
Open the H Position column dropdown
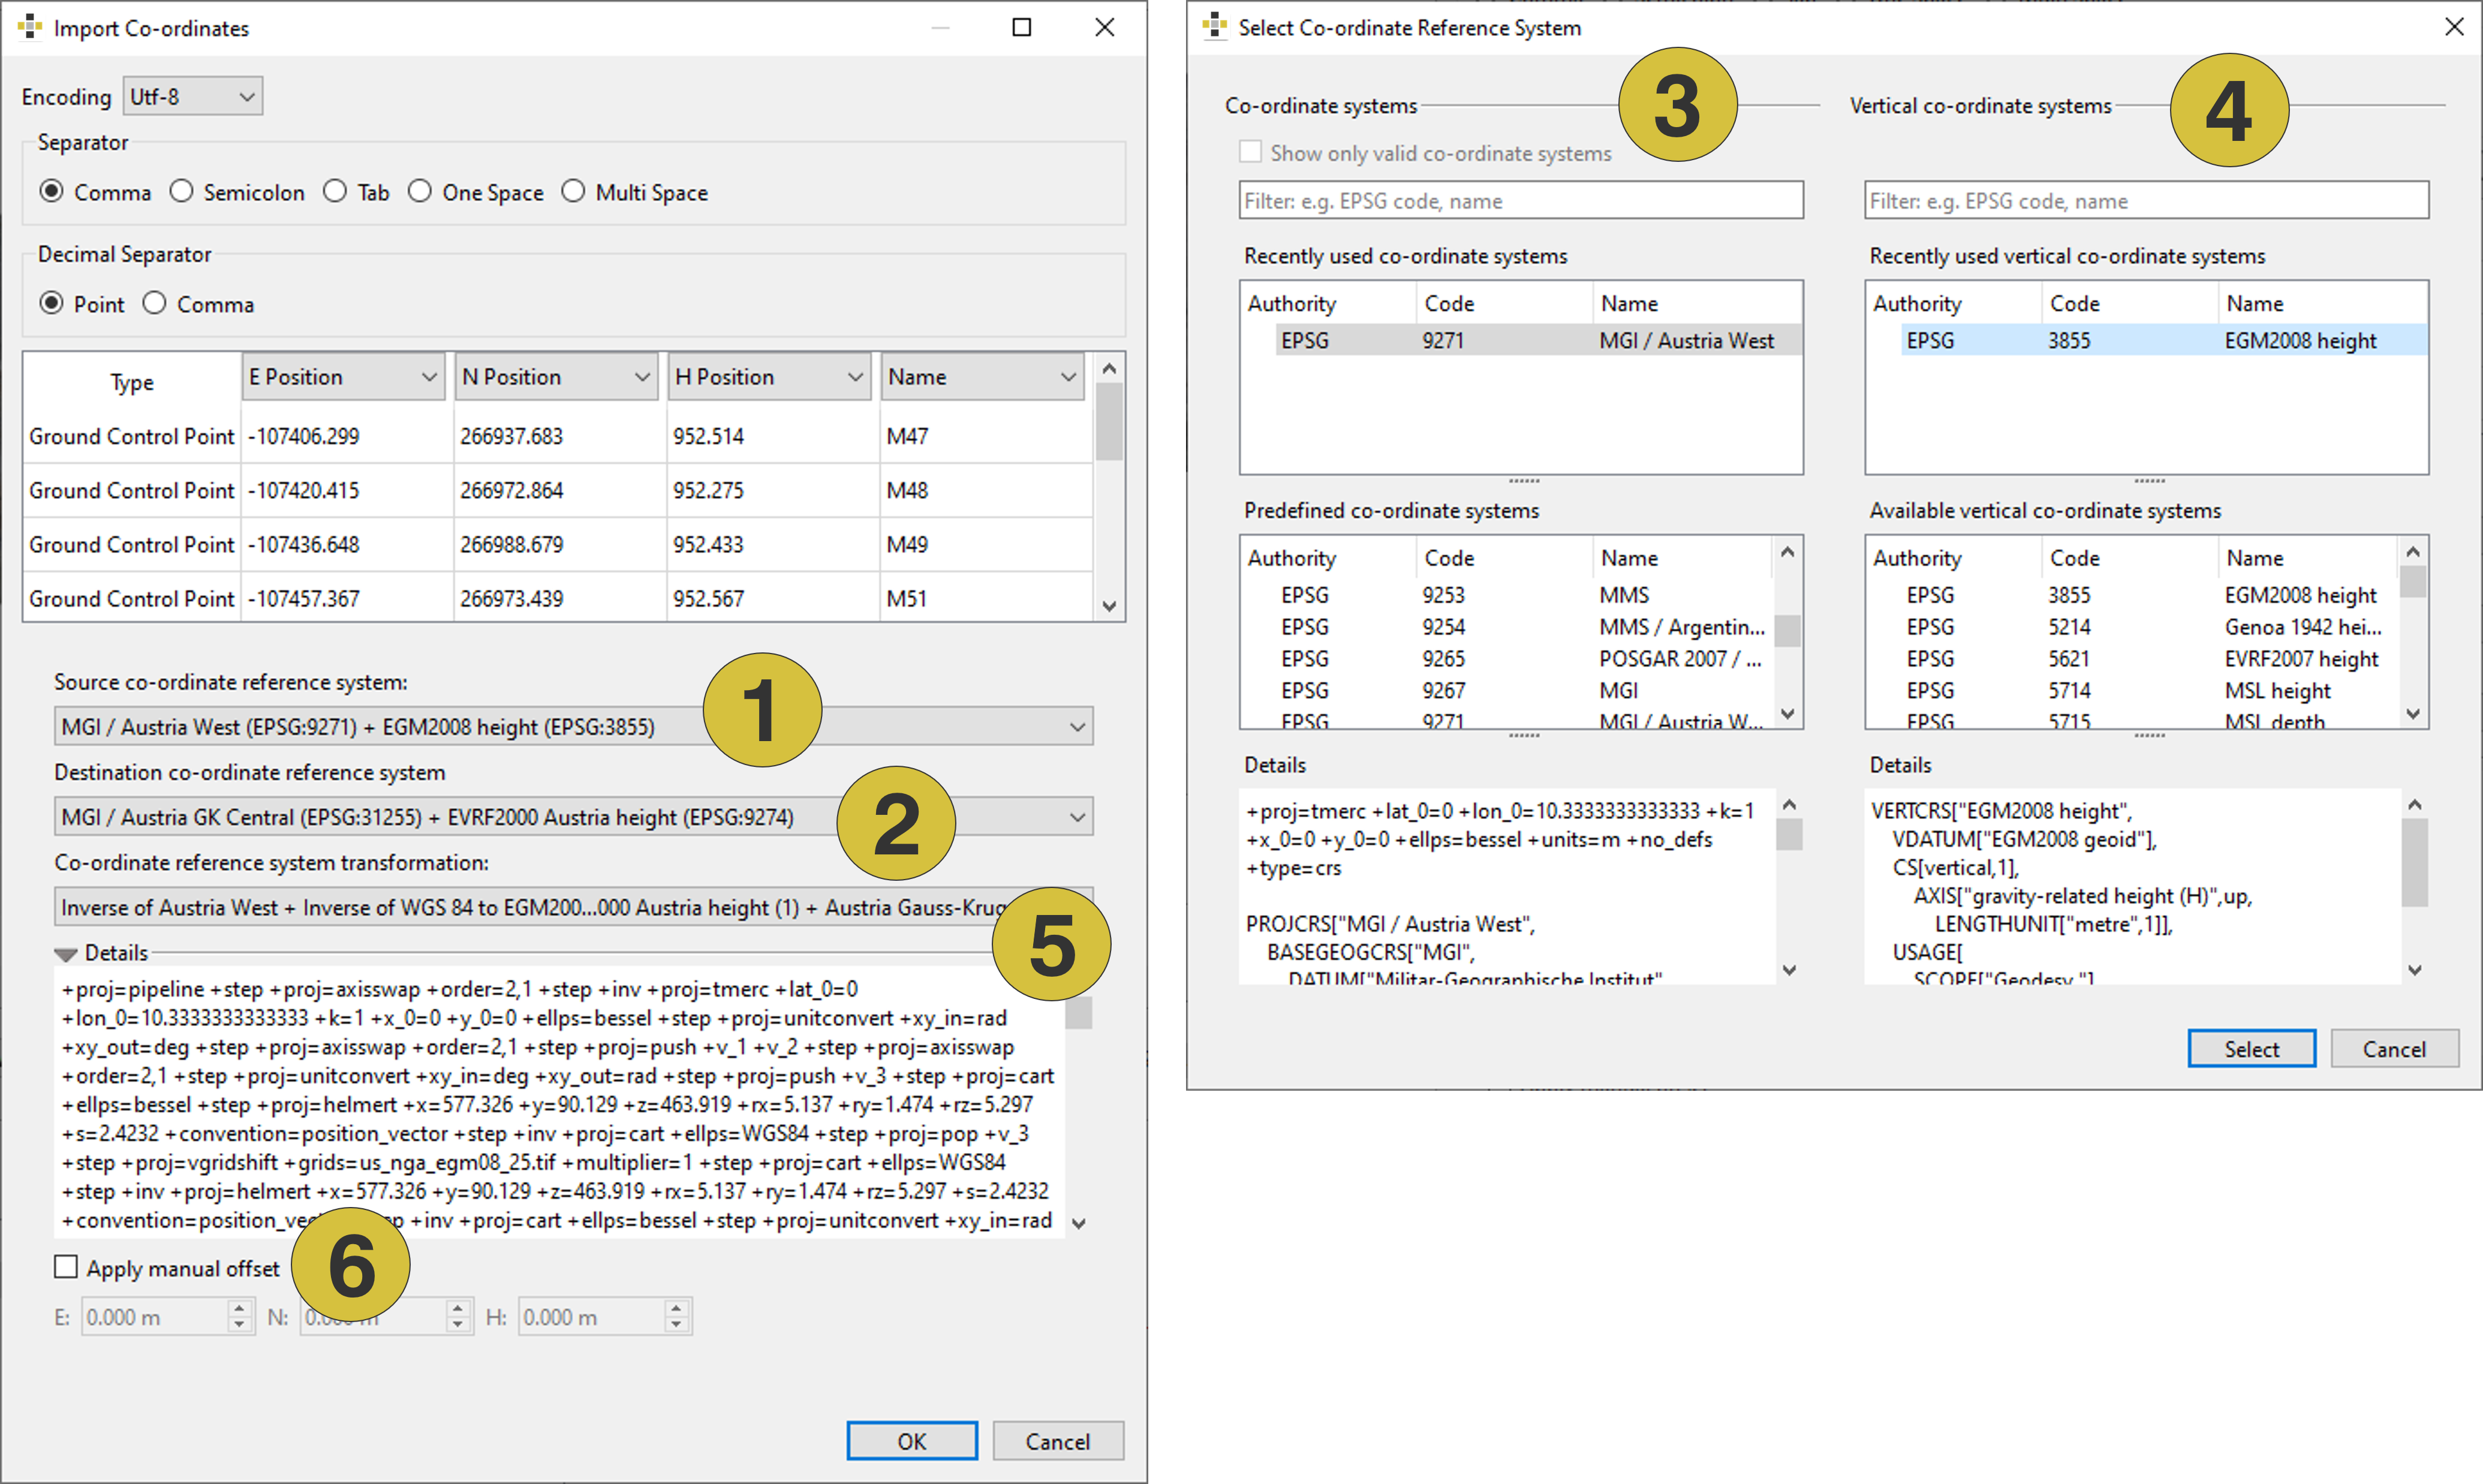tap(769, 377)
